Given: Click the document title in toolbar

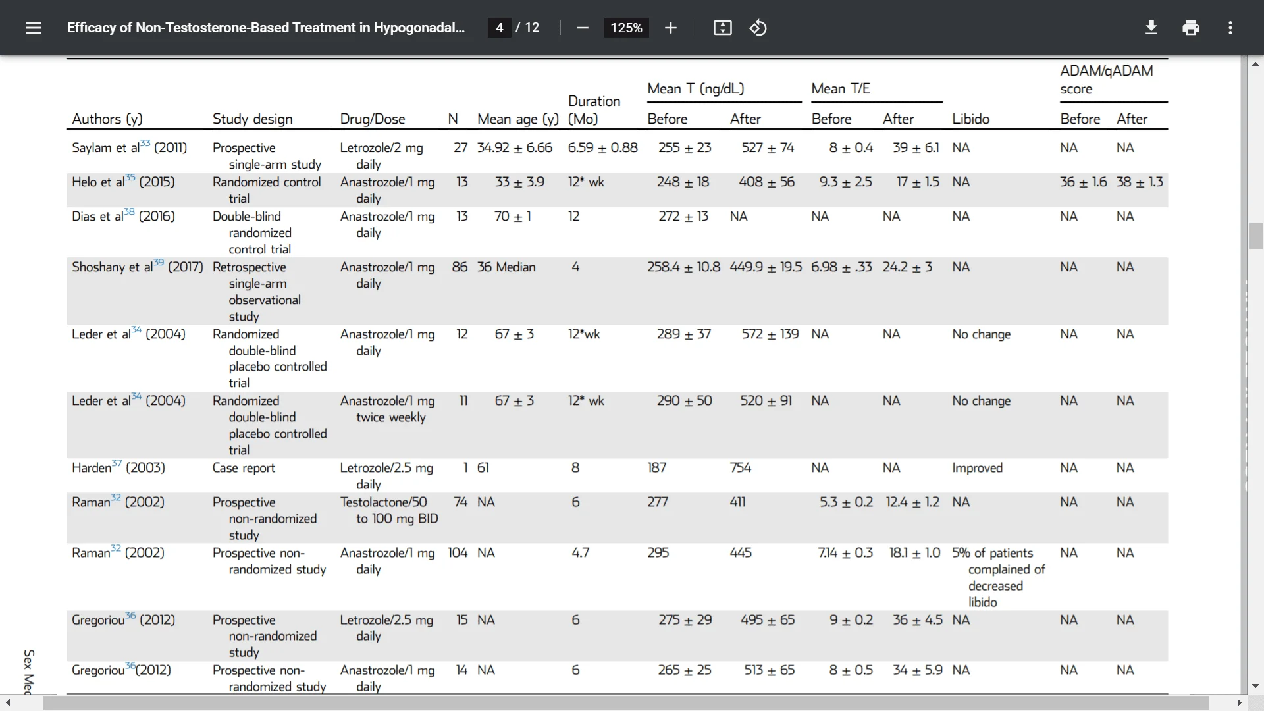Looking at the screenshot, I should coord(266,28).
